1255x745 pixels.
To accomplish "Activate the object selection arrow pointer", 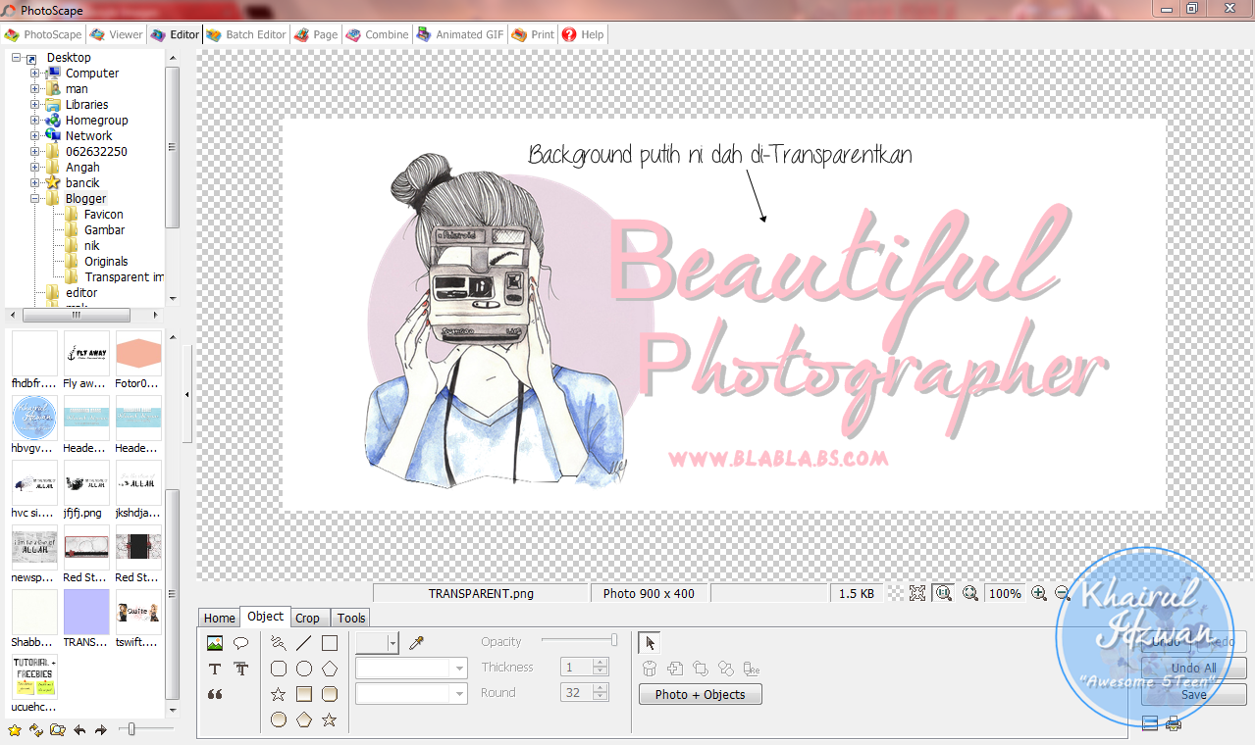I will click(650, 643).
